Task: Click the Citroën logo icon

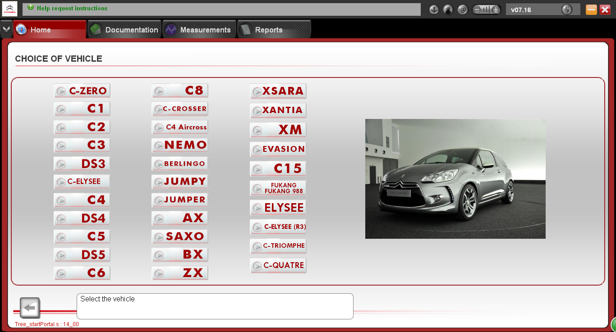Action: coord(9,9)
